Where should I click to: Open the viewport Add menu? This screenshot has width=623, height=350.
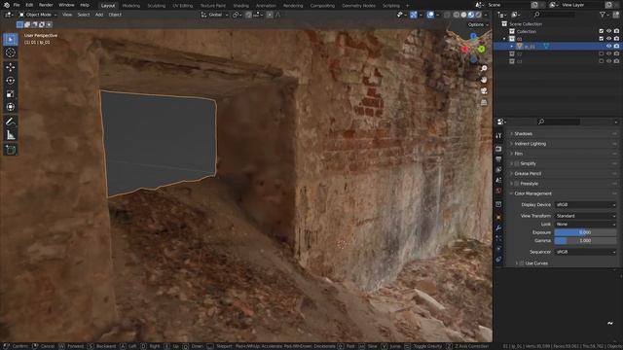coord(99,15)
